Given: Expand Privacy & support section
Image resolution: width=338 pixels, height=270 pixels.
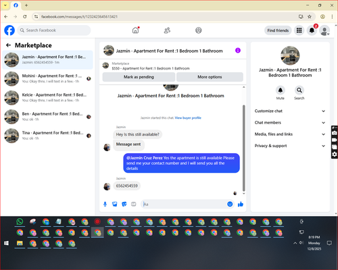Looking at the screenshot, I should click(290, 146).
